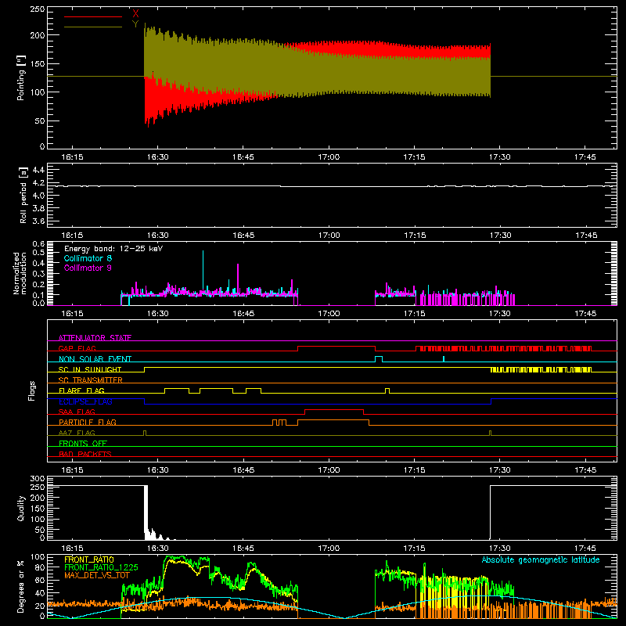Click the SAA_FLAG label
Image resolution: width=626 pixels, height=626 pixels.
[x=77, y=412]
